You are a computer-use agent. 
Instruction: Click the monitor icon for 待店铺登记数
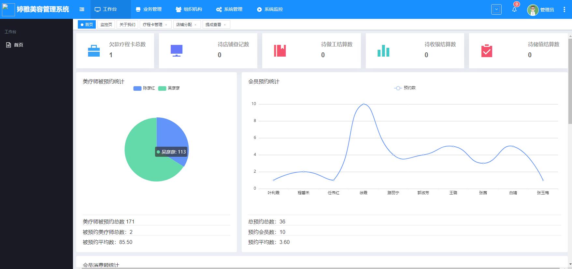coord(177,51)
